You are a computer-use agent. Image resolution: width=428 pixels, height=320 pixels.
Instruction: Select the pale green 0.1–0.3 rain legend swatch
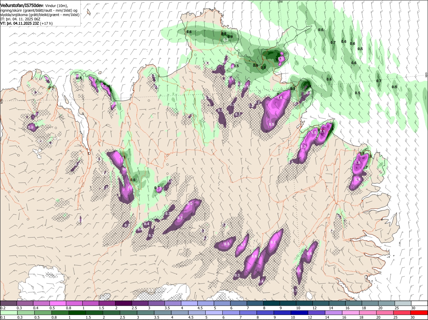(x=9, y=313)
